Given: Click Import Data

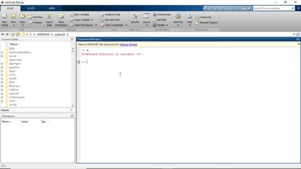Looking at the screenshot, I should pyautogui.click(x=49, y=20).
